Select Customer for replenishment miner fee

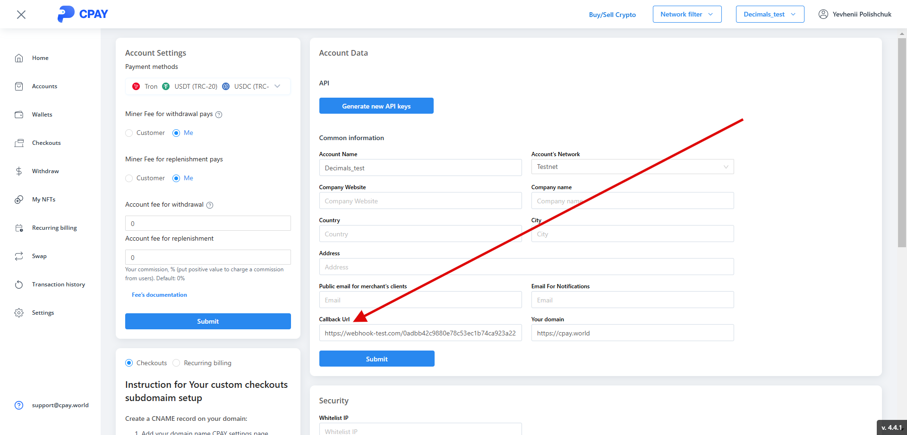129,178
